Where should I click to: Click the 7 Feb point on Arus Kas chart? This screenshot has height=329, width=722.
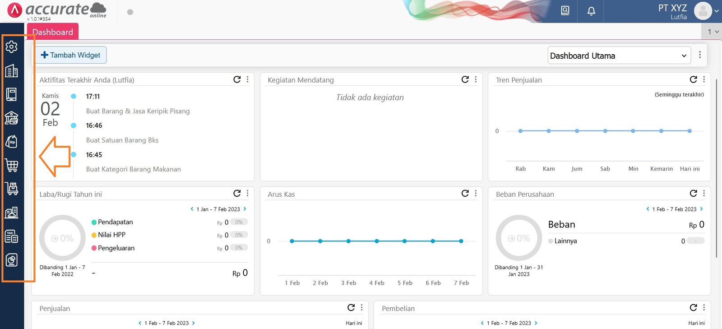tap(461, 241)
